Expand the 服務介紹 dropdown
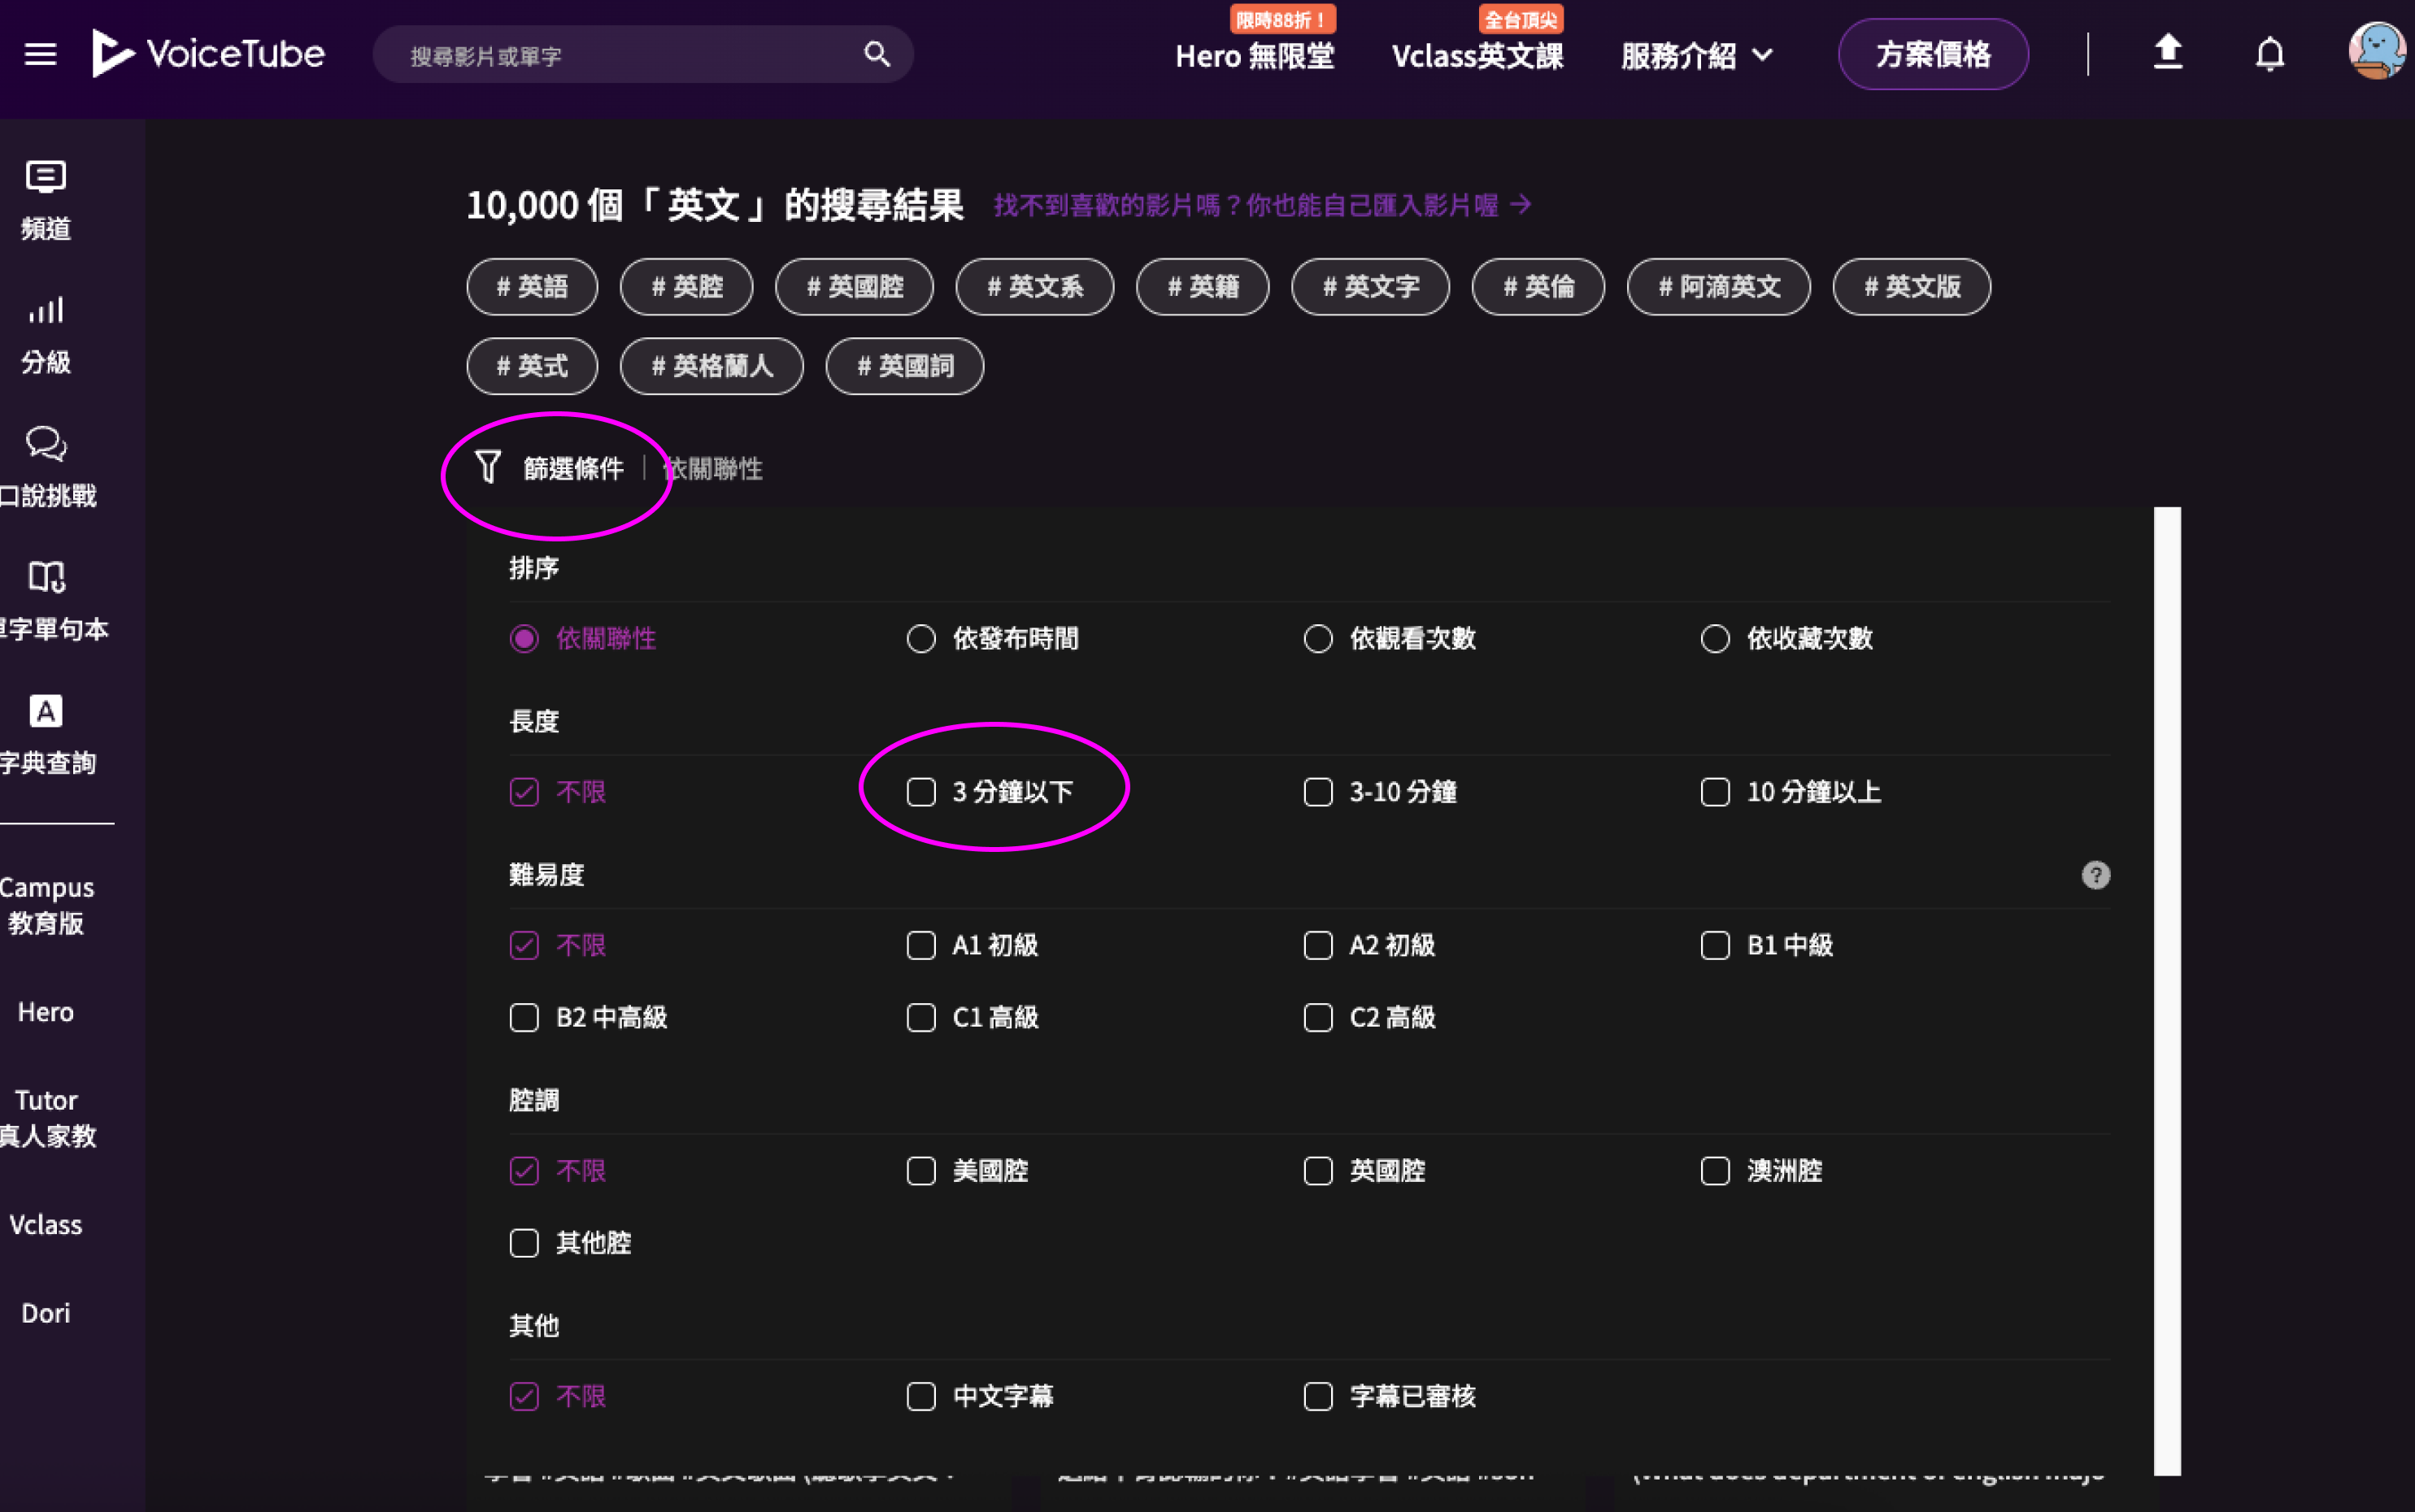 [1696, 56]
